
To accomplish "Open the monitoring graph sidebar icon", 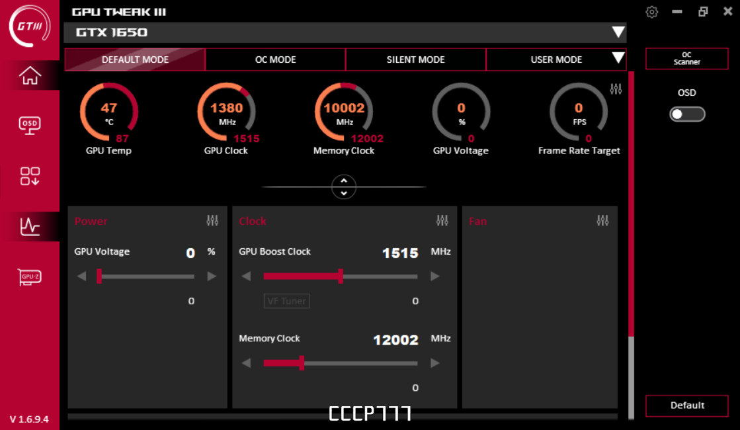I will (x=30, y=226).
